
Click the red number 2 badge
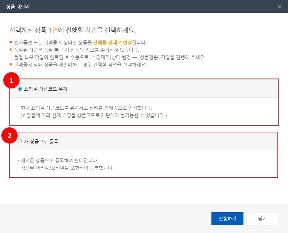(10, 136)
